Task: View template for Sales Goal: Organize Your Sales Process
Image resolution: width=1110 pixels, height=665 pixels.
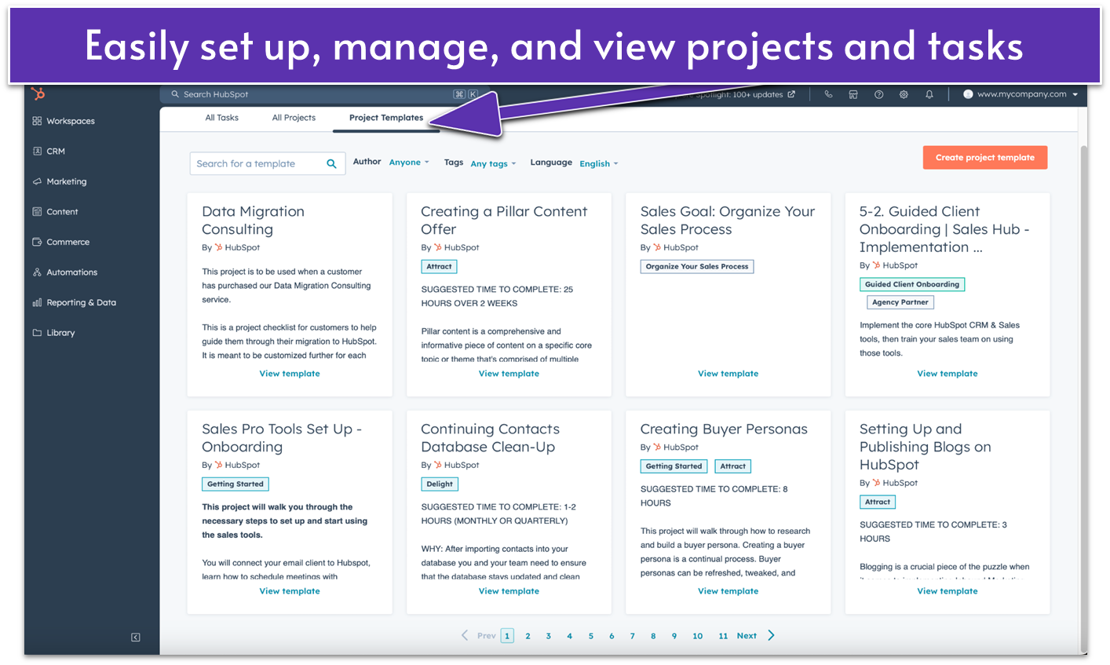Action: pyautogui.click(x=728, y=374)
